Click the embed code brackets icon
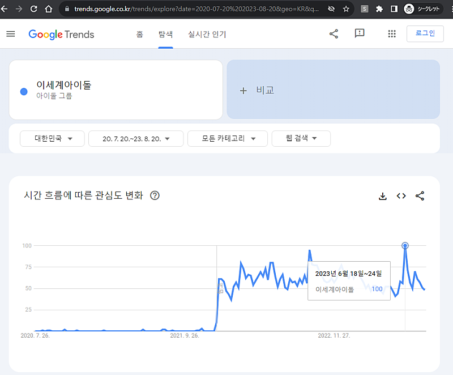 (x=401, y=196)
